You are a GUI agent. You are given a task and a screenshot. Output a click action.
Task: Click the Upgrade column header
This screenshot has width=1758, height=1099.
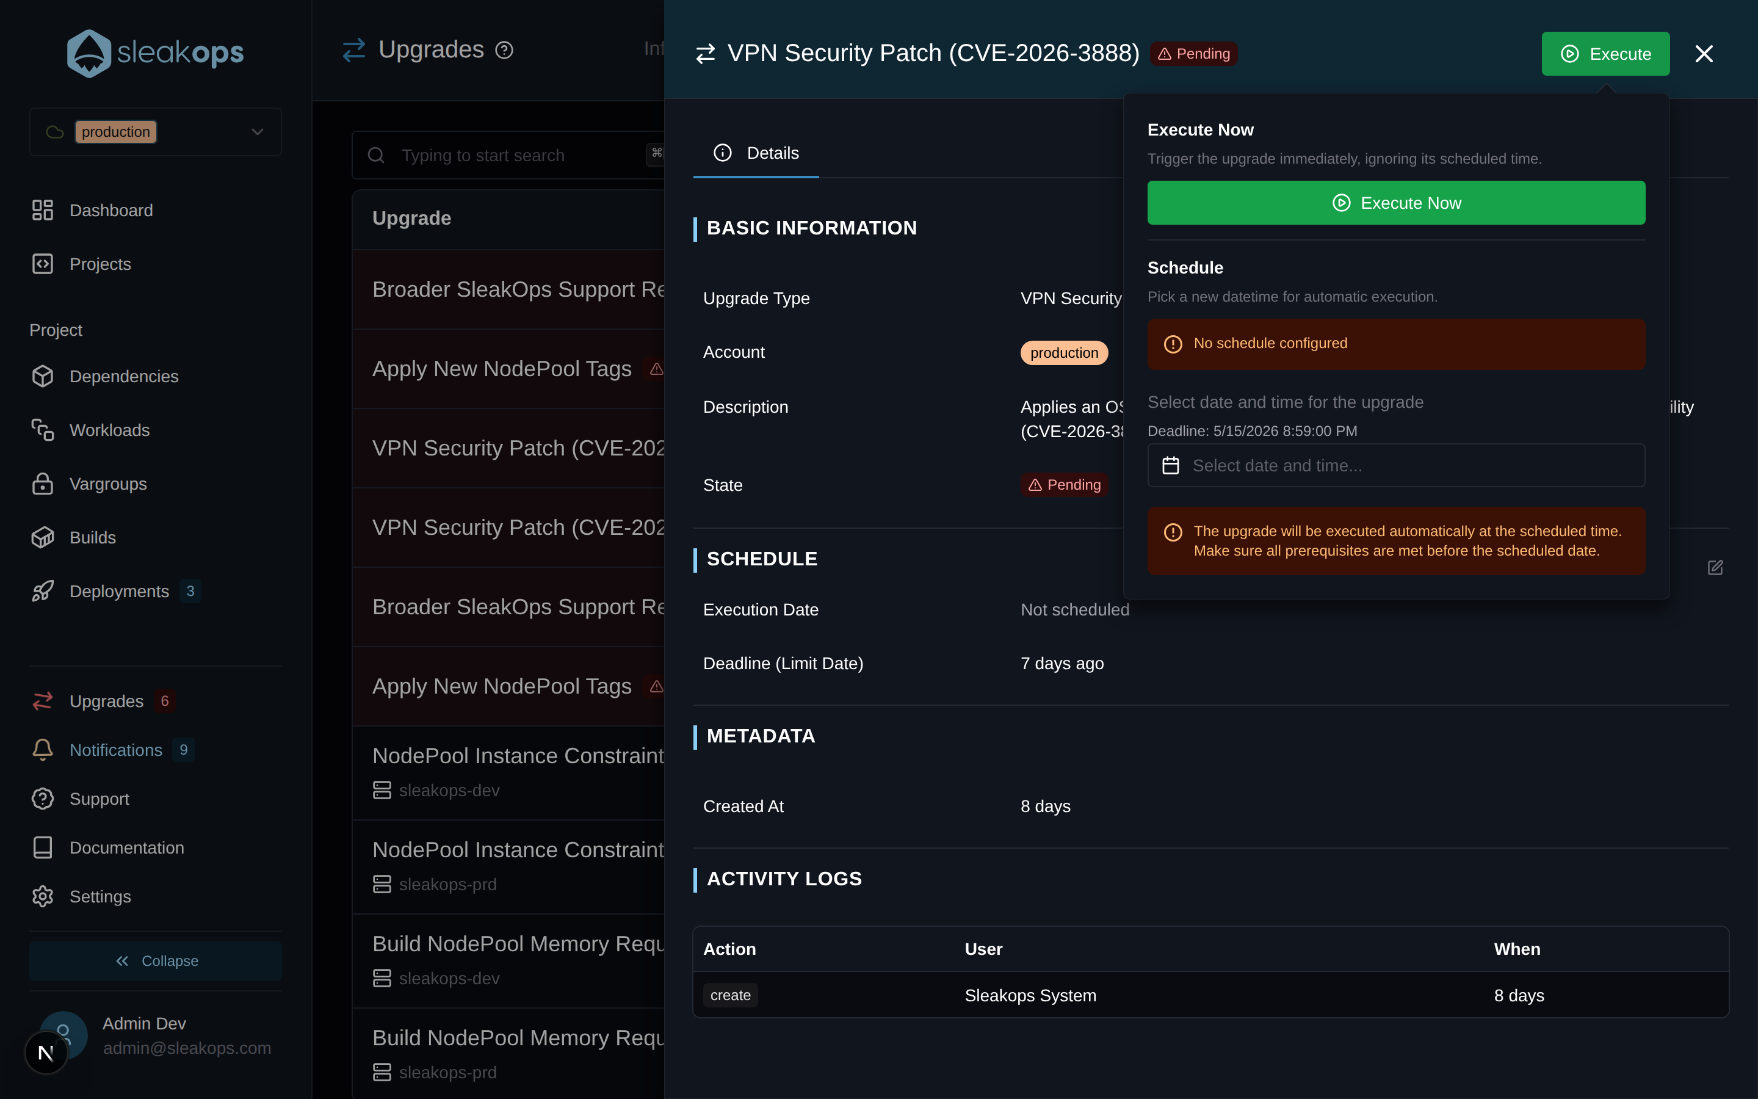tap(412, 219)
